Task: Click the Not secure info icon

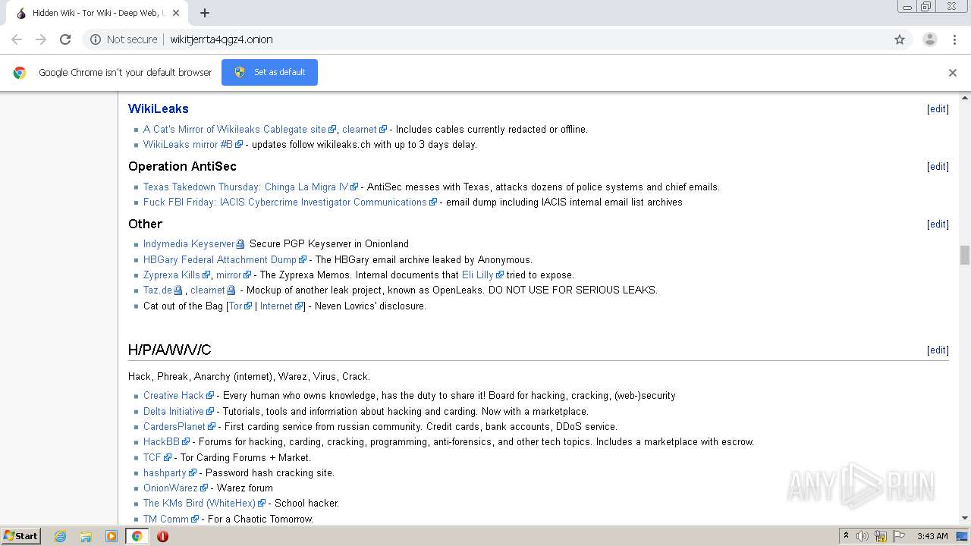Action: point(96,39)
